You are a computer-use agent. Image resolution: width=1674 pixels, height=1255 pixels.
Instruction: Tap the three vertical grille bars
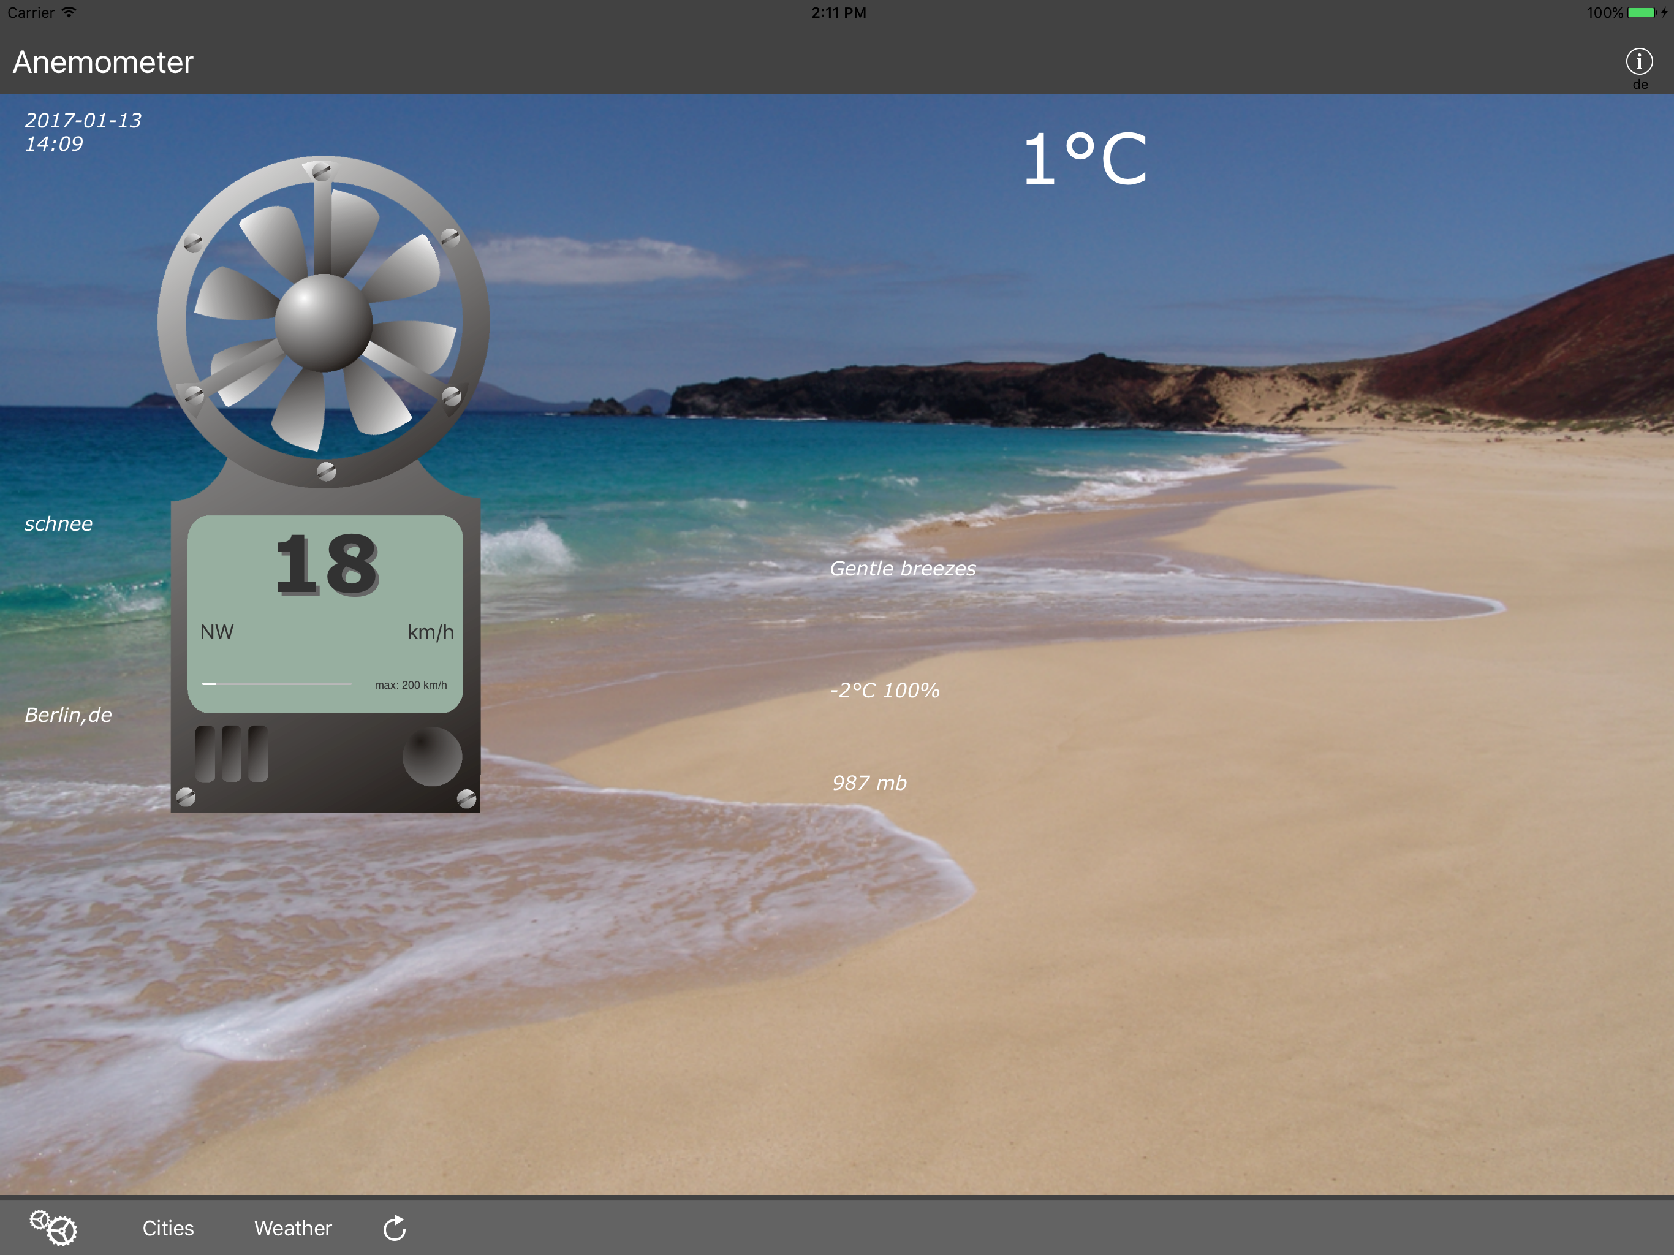pyautogui.click(x=231, y=754)
